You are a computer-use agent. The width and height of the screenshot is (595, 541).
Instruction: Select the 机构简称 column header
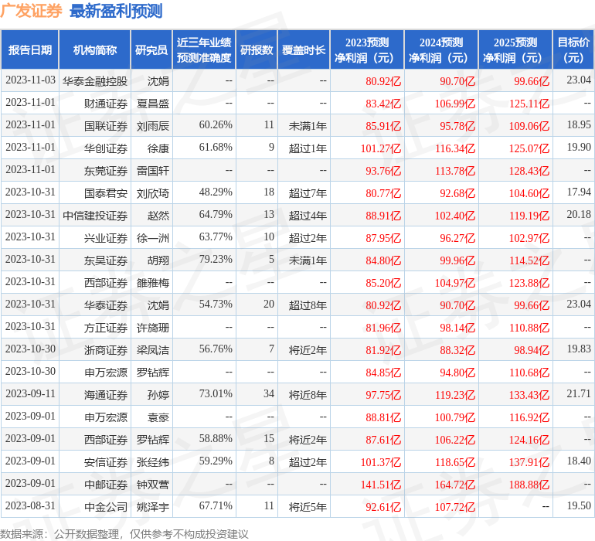click(x=95, y=49)
